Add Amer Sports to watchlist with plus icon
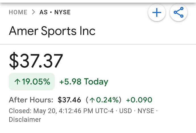 [157, 13]
